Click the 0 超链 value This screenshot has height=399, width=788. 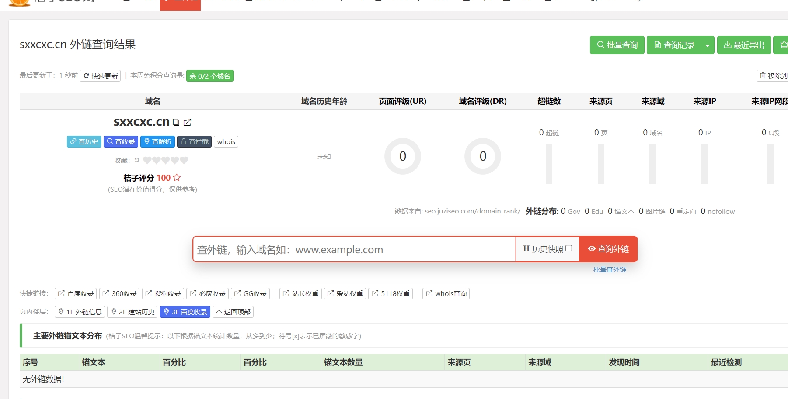pyautogui.click(x=549, y=133)
